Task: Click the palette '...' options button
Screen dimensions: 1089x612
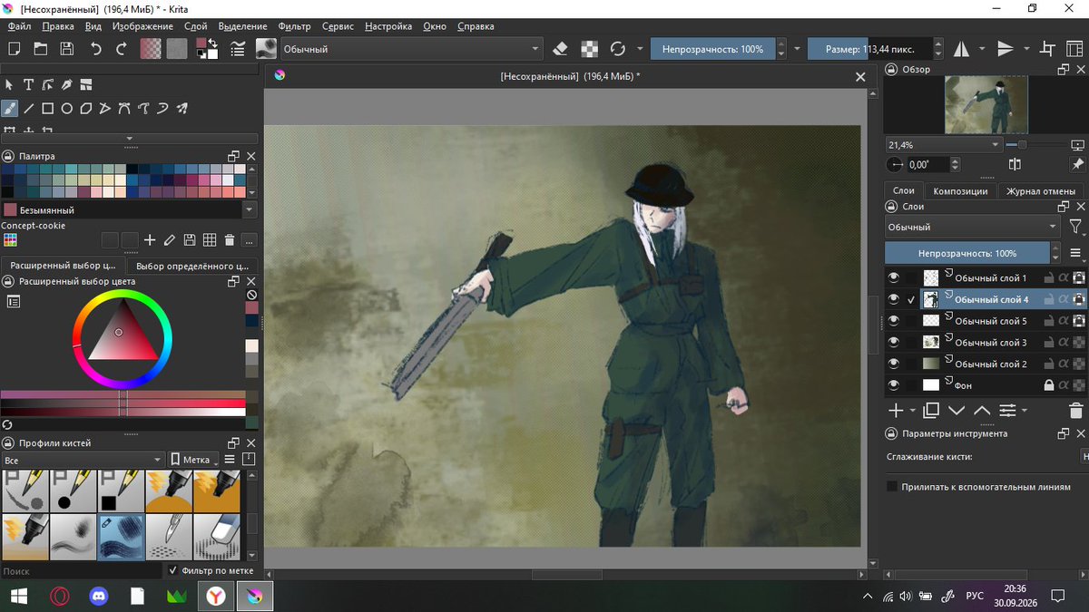Action: pyautogui.click(x=249, y=240)
